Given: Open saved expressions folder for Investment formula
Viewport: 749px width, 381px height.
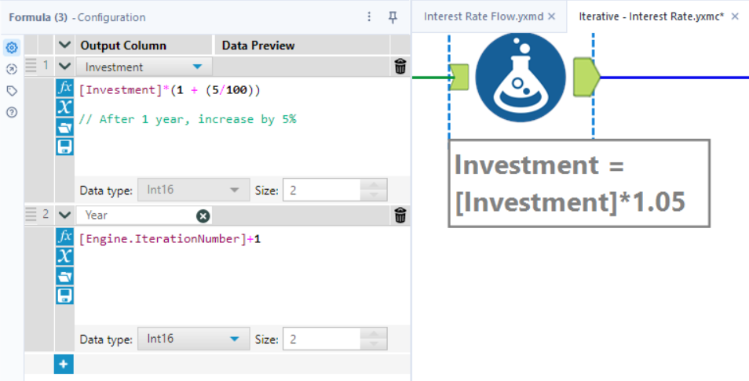Looking at the screenshot, I should 65,127.
